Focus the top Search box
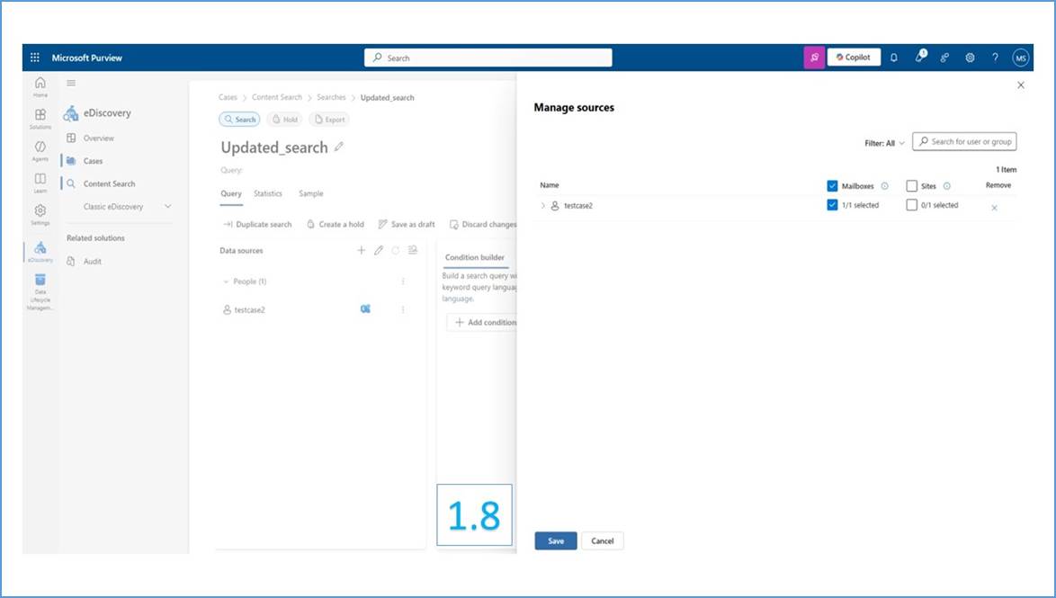Screen dimensions: 1056x598 (488, 58)
